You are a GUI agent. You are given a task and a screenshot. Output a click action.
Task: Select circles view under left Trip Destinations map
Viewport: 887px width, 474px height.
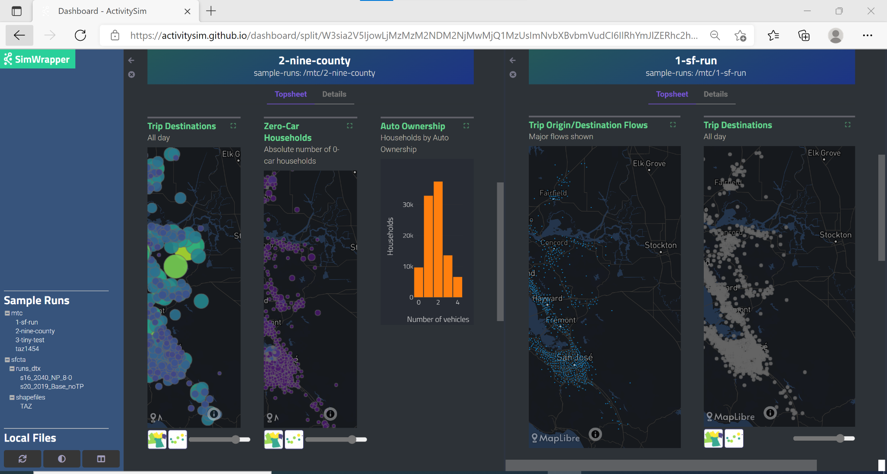point(178,439)
